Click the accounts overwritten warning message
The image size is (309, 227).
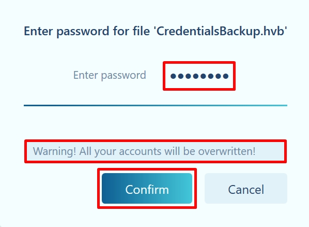(x=156, y=151)
